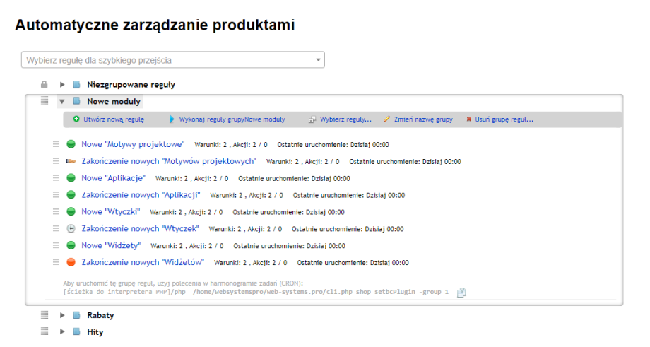Click the orange status icon for Zakończenie nowych "Widżetów"
650x347 pixels.
(x=71, y=262)
